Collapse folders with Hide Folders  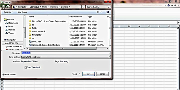pos(9,74)
